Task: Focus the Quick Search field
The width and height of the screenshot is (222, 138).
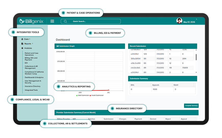Action: coord(91,21)
